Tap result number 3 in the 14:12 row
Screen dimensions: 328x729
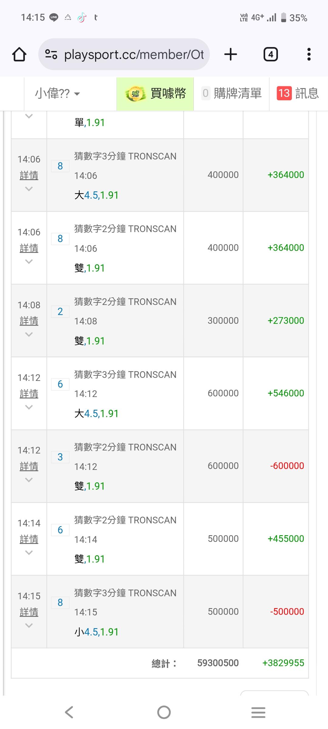[x=60, y=457]
